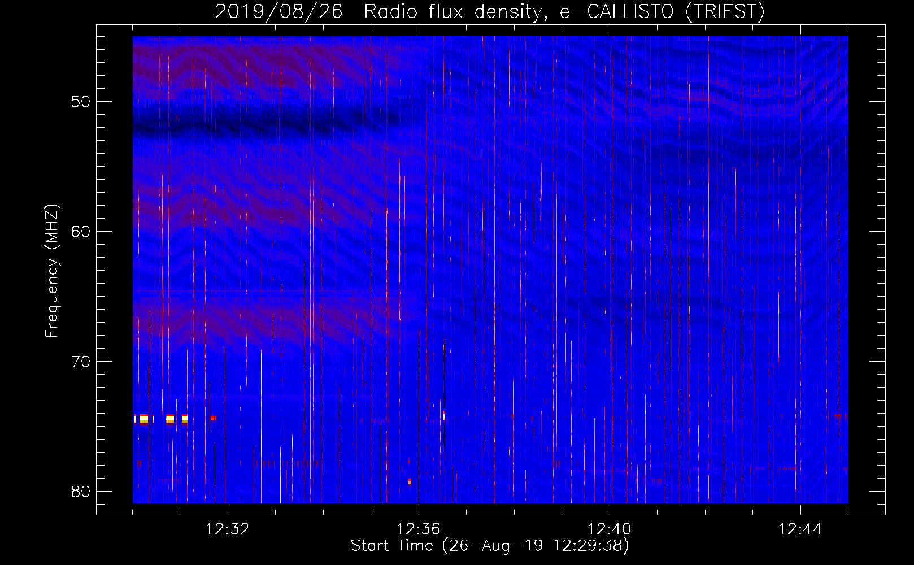Click the '80' frequency tick label
The width and height of the screenshot is (914, 565).
(81, 491)
